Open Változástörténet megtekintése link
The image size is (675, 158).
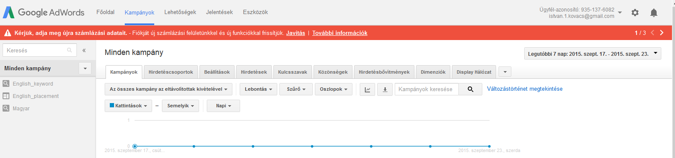(525, 89)
